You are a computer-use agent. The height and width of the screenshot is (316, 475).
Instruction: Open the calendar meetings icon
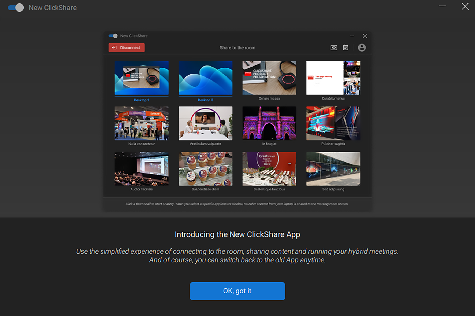click(x=346, y=47)
